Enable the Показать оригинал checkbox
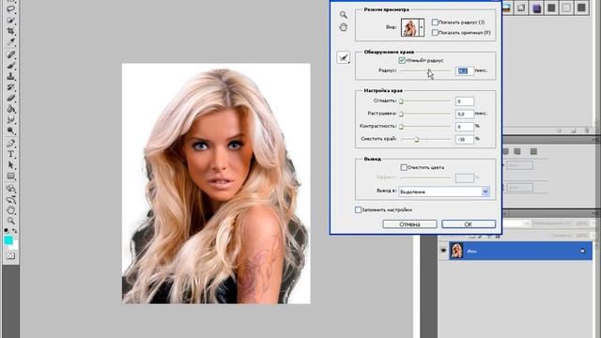Viewport: 601px width, 338px height. [x=435, y=33]
